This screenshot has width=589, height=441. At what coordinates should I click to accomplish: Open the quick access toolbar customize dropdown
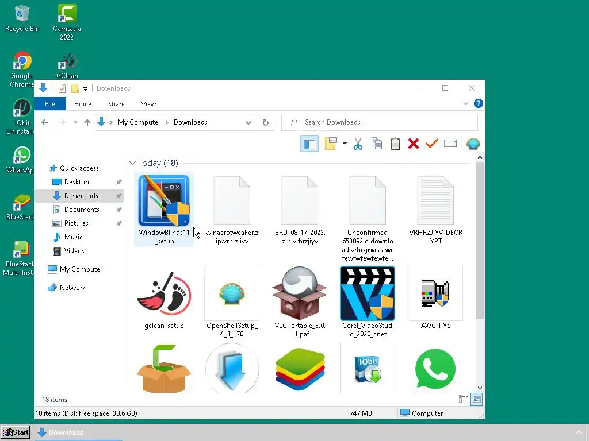pyautogui.click(x=85, y=88)
